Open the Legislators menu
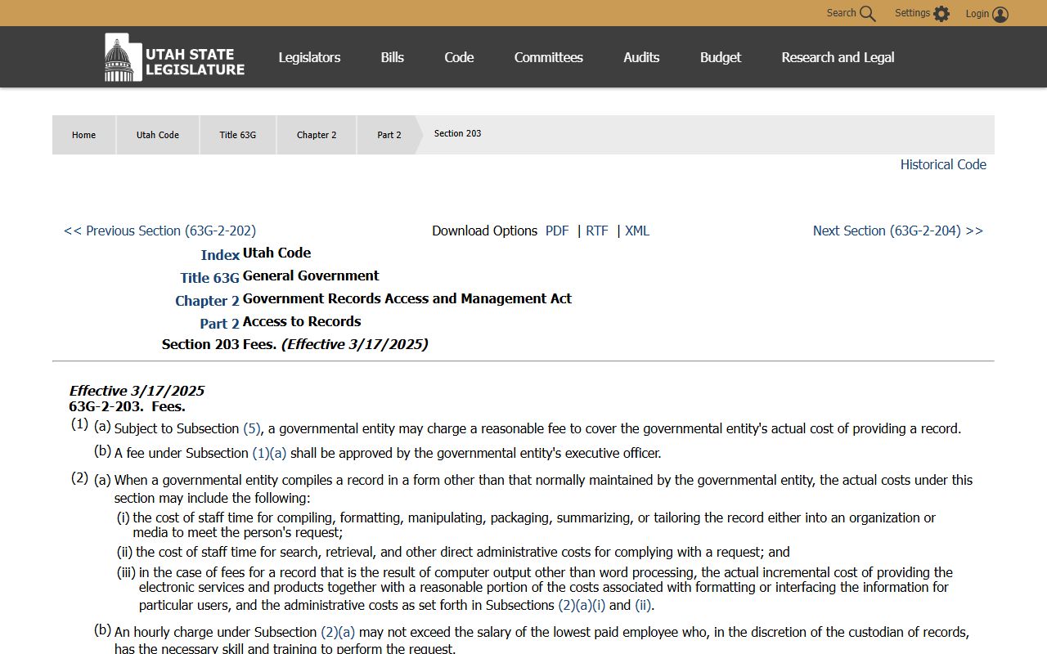Image resolution: width=1047 pixels, height=654 pixels. [309, 57]
